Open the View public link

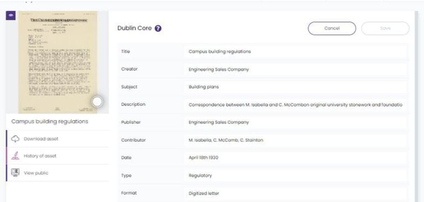(36, 173)
